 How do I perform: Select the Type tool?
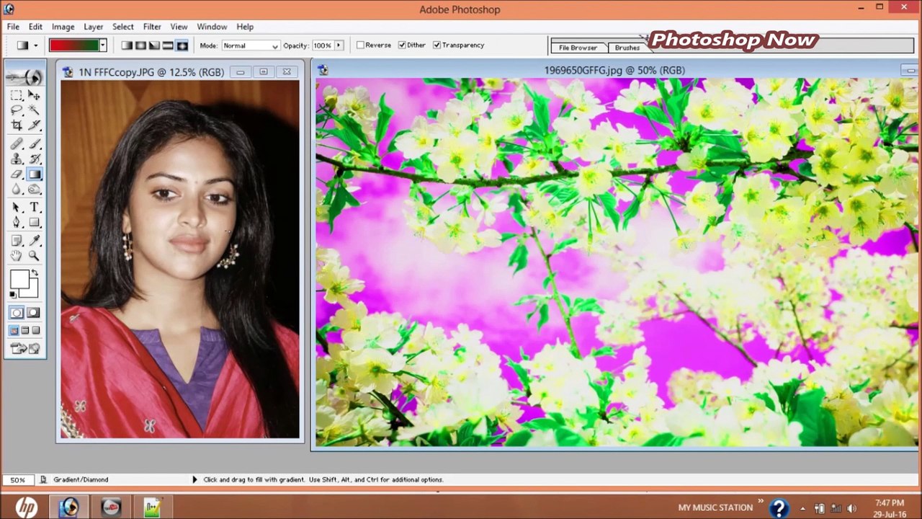pyautogui.click(x=34, y=208)
